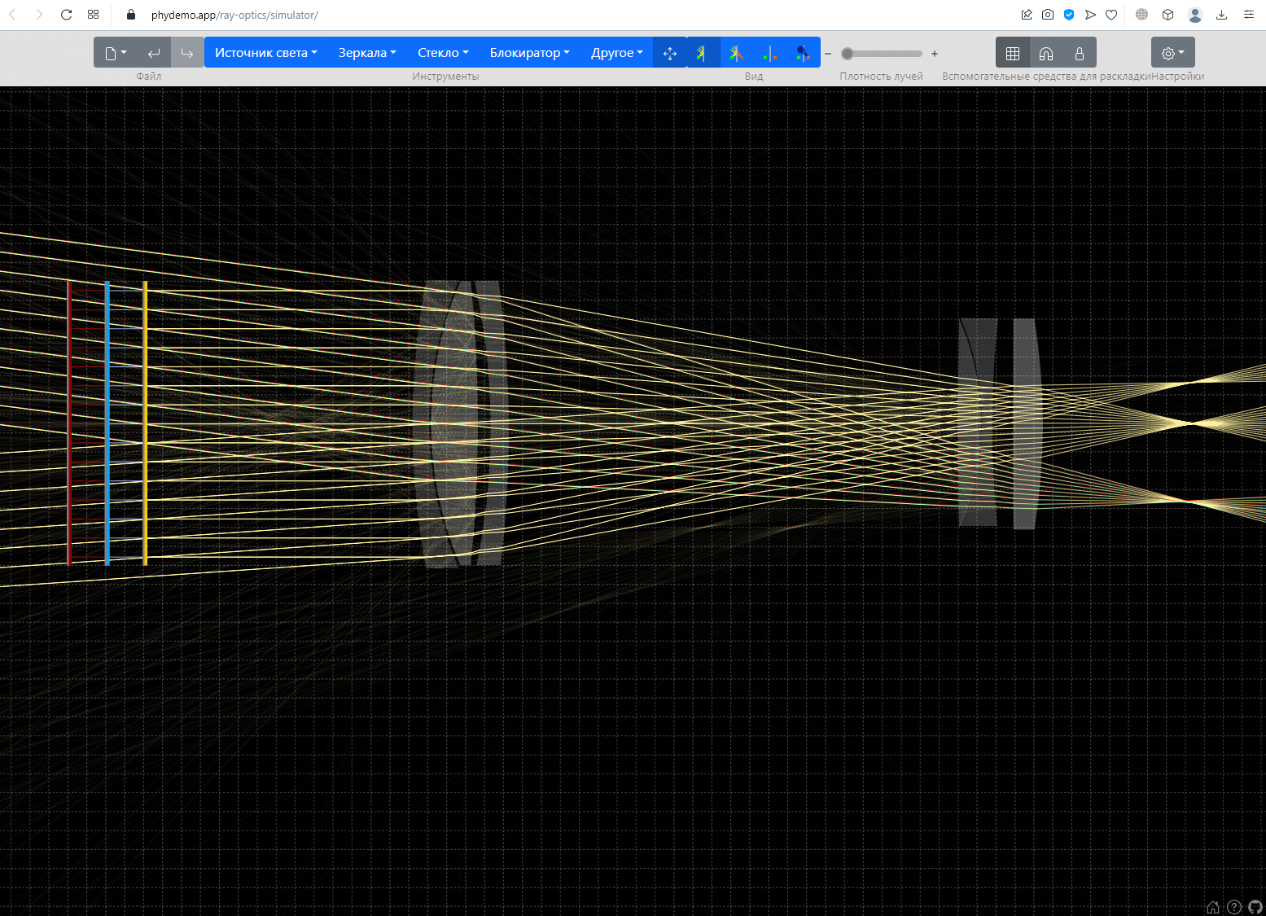1266x916 pixels.
Task: Open the cube extensions icon
Action: pos(1168,15)
